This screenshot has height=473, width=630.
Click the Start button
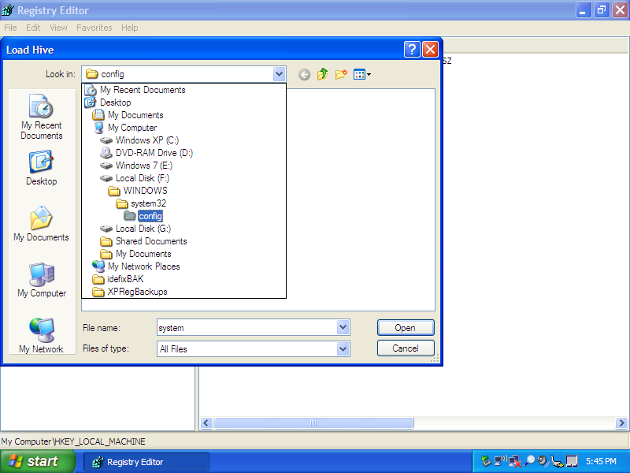(x=37, y=461)
